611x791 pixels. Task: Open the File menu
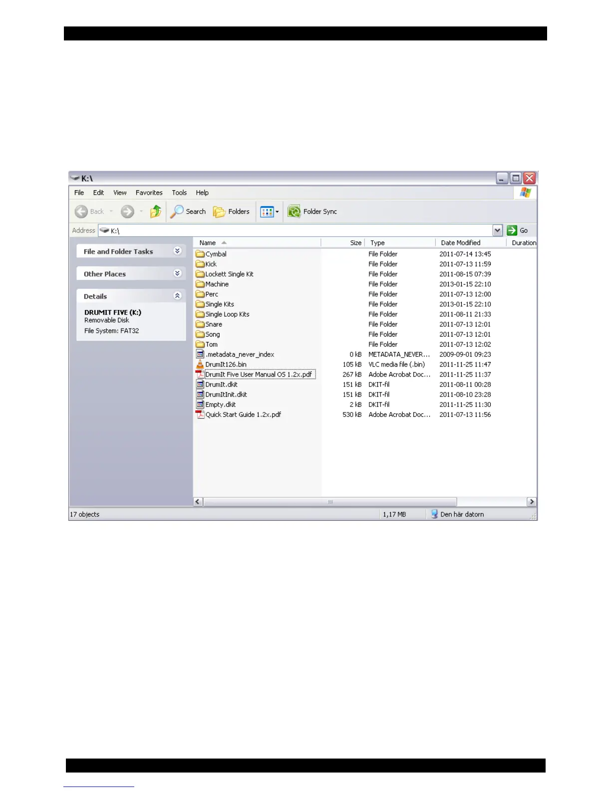[79, 193]
